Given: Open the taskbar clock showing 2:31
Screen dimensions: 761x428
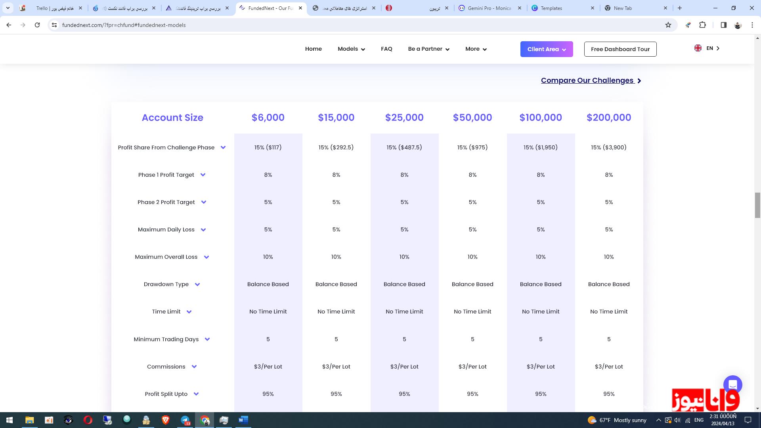Looking at the screenshot, I should click(x=723, y=420).
